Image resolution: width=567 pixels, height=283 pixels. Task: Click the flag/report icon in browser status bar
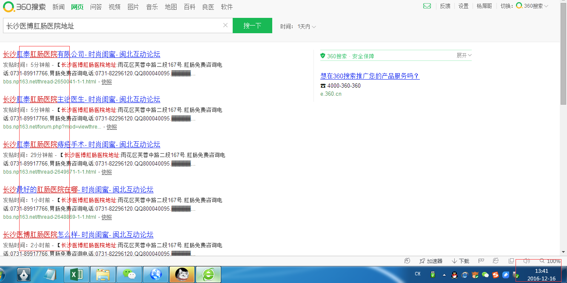click(480, 260)
